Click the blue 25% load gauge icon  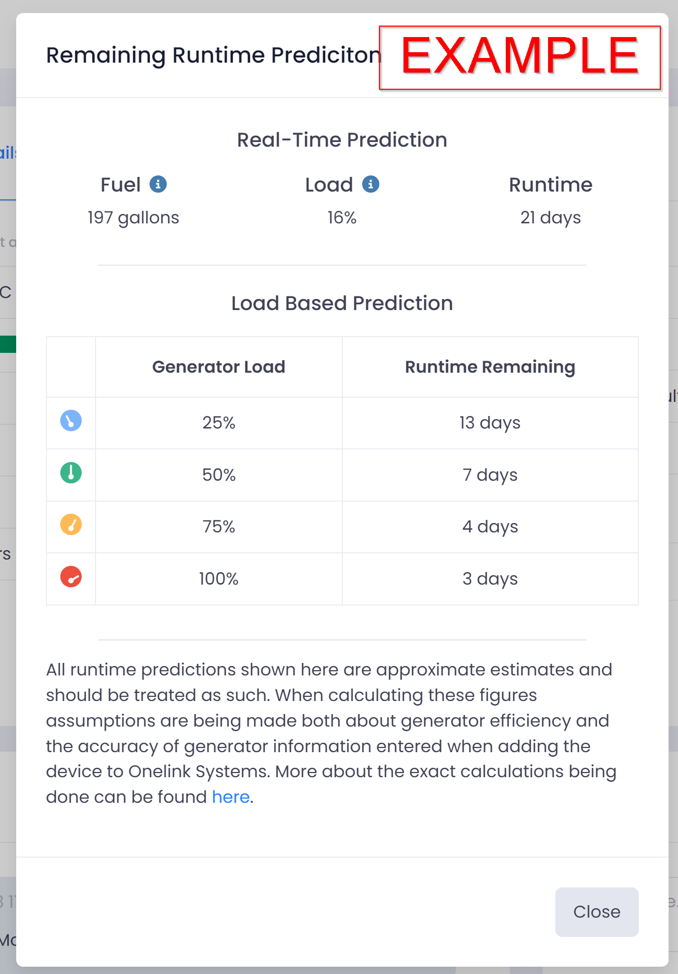(71, 421)
